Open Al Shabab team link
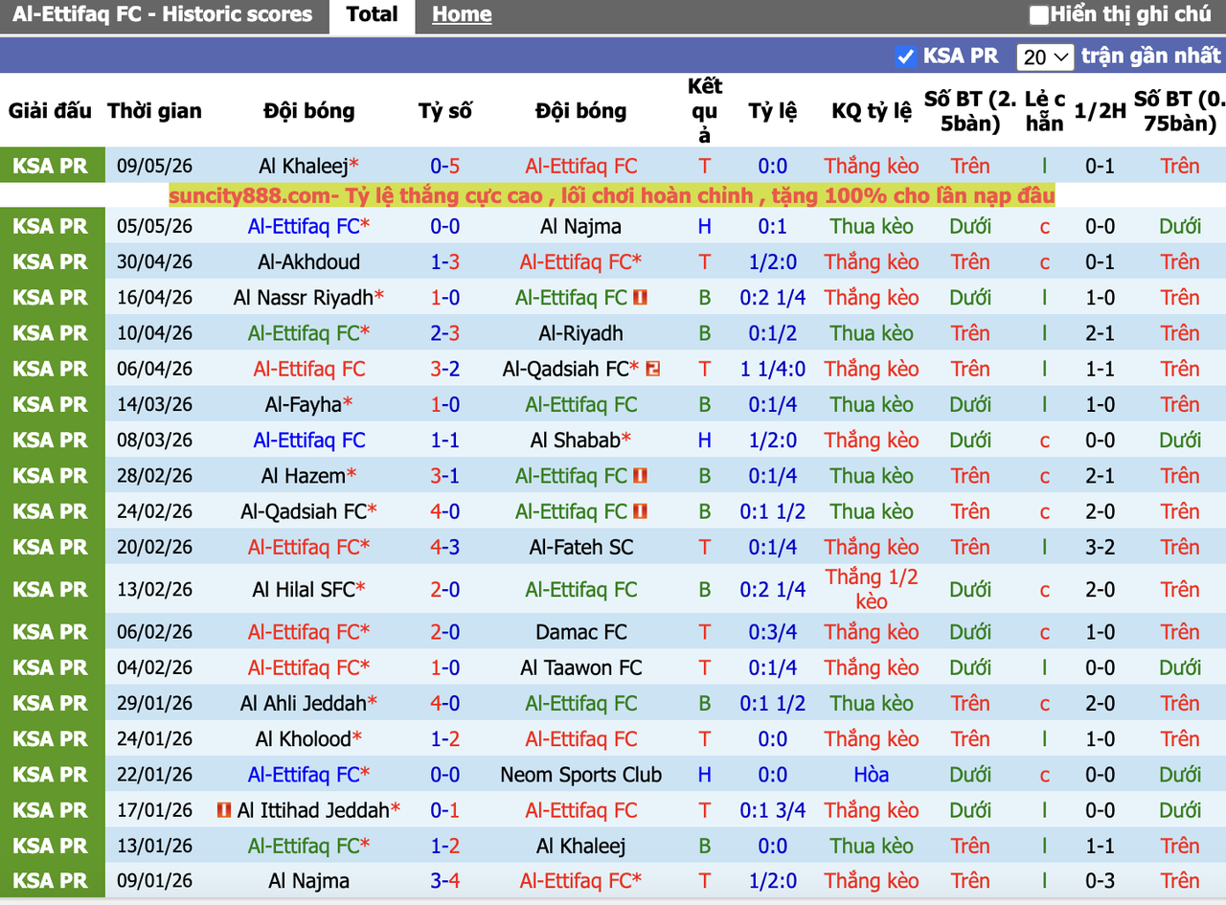The width and height of the screenshot is (1226, 905). (576, 441)
